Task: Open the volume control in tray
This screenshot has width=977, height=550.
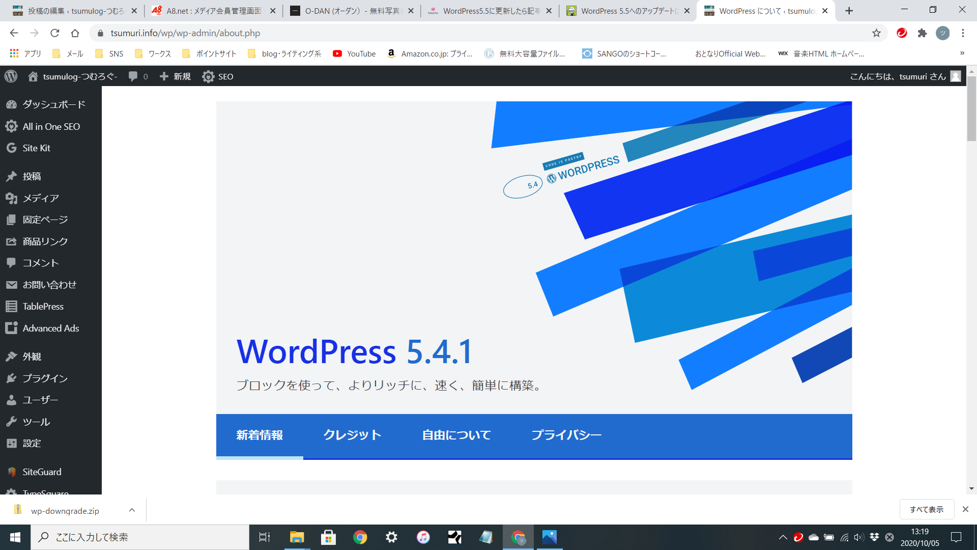Action: (859, 537)
